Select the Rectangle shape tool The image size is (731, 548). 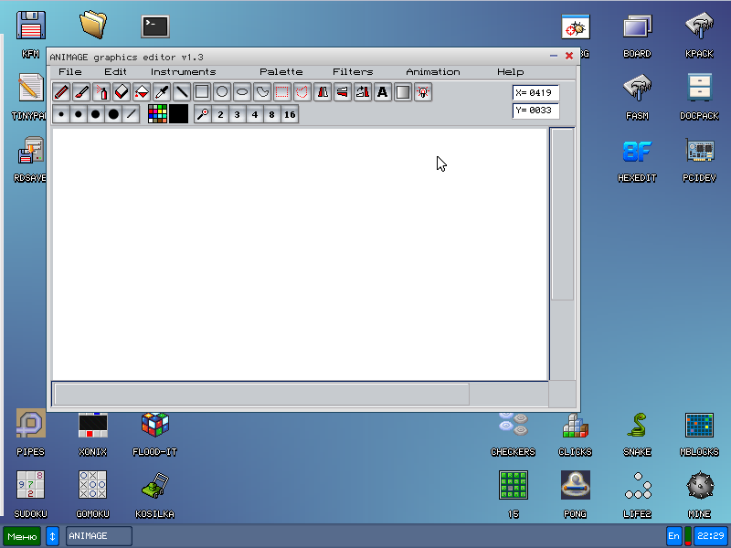(x=202, y=91)
